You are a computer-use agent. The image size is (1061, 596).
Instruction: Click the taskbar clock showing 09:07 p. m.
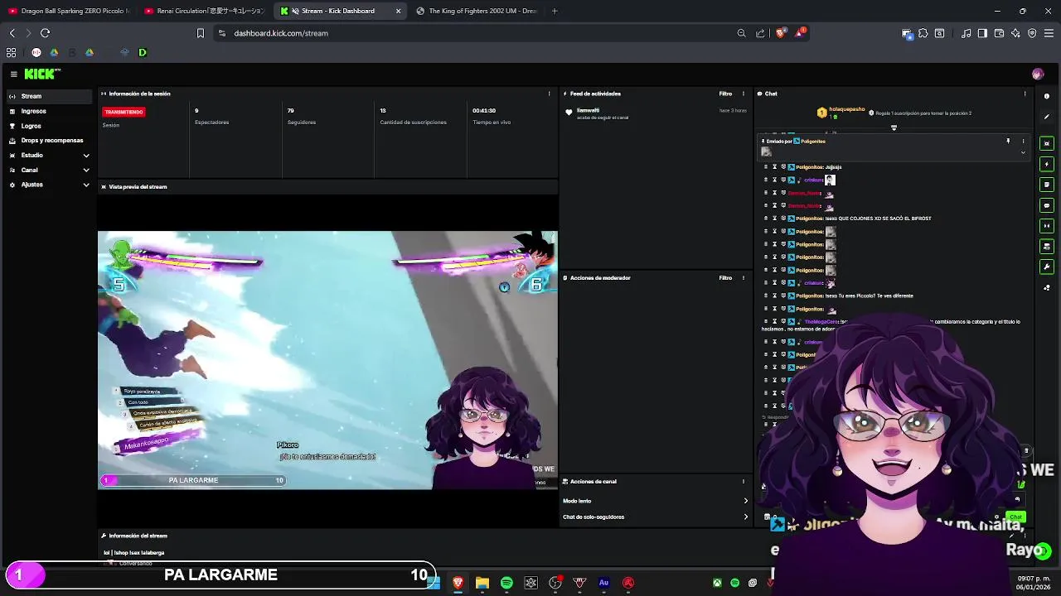point(1033,582)
